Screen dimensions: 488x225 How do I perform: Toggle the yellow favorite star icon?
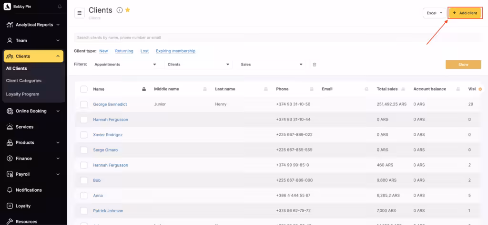coord(128,10)
